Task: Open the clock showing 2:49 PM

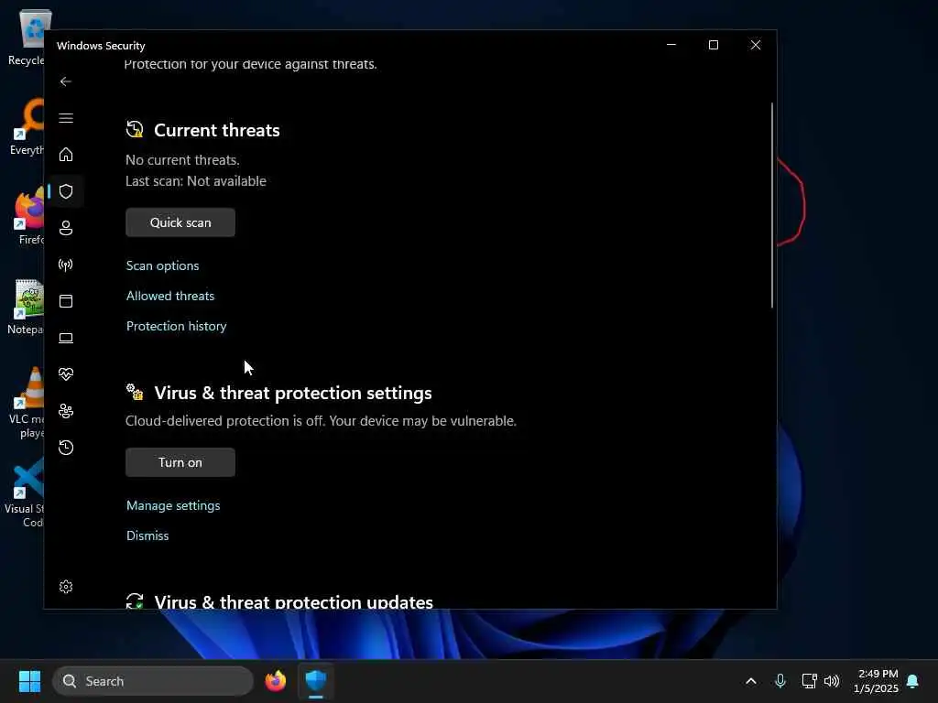Action: 877,681
